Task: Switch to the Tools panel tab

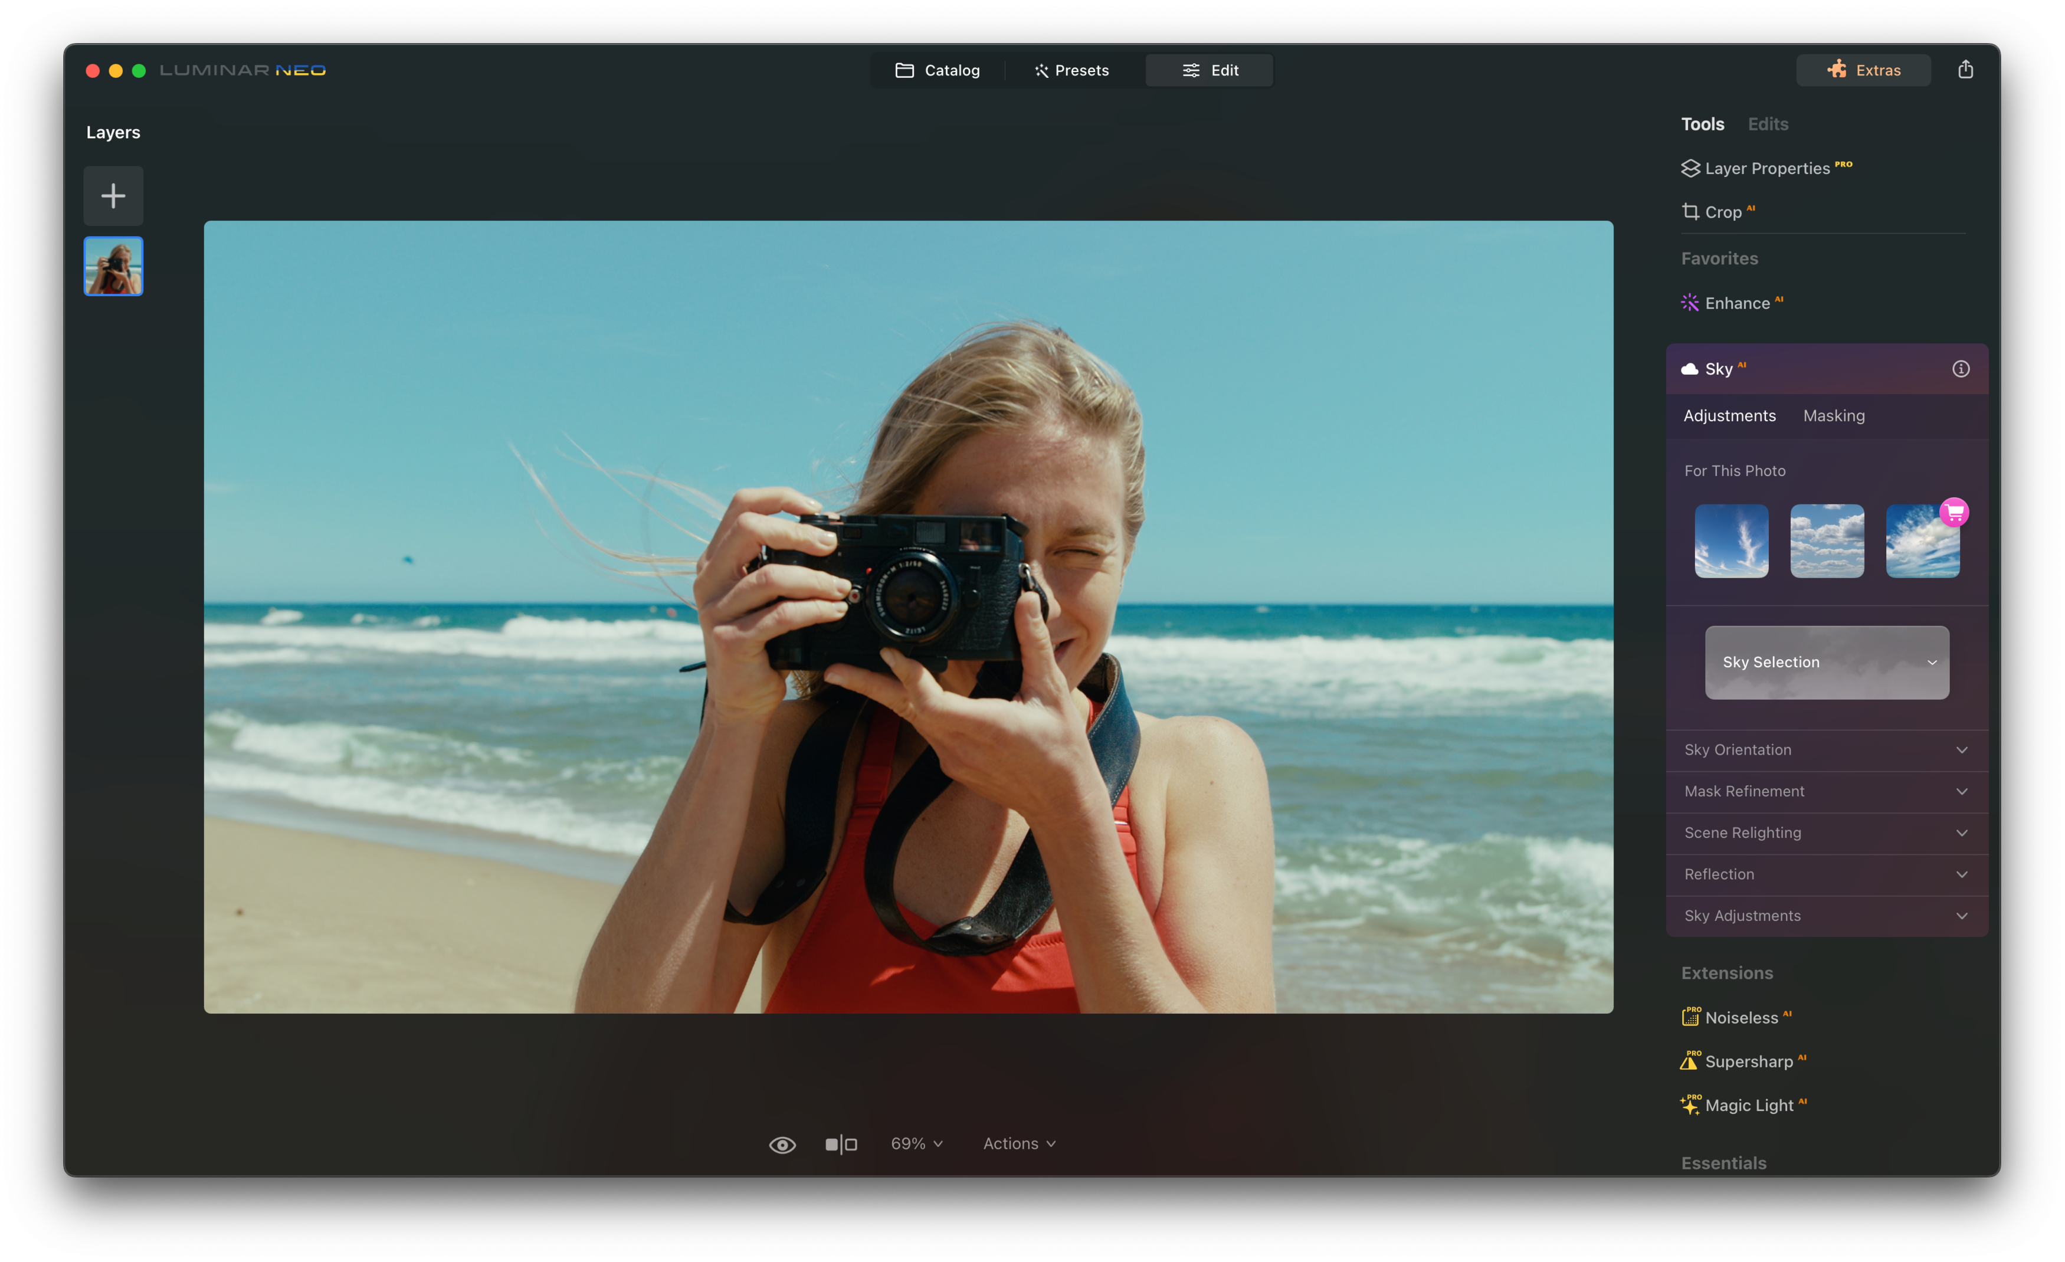Action: pyautogui.click(x=1702, y=124)
